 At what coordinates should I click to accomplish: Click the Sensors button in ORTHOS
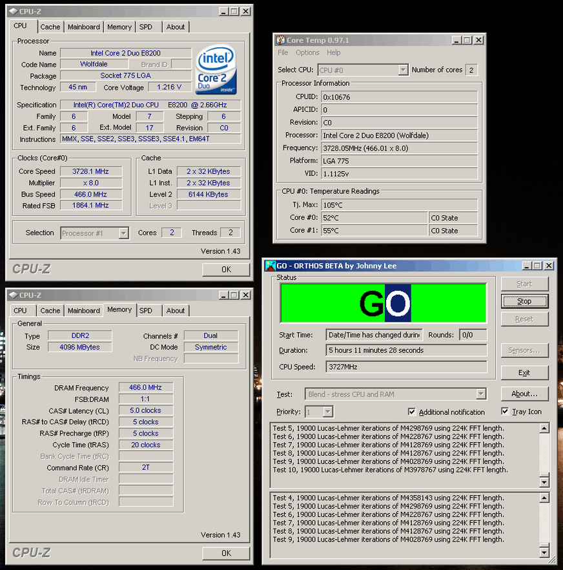pos(524,350)
